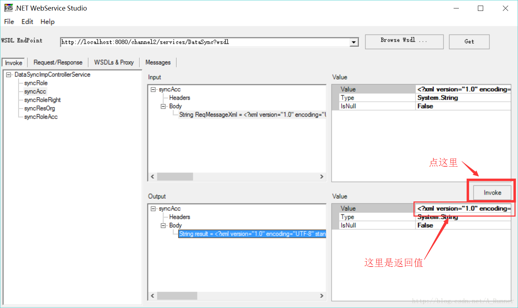Open the WSDL EndPoint dropdown arrow
Viewport: 518px width, 308px height.
[x=354, y=42]
